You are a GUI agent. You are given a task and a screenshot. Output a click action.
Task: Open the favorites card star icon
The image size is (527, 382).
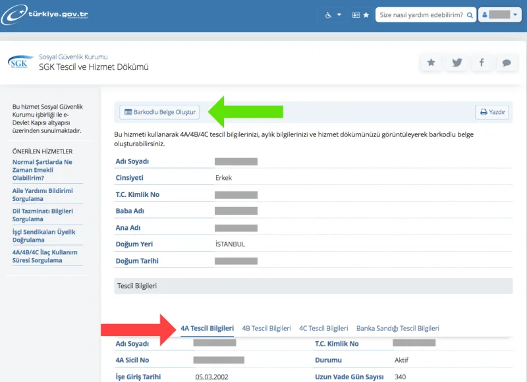[360, 14]
